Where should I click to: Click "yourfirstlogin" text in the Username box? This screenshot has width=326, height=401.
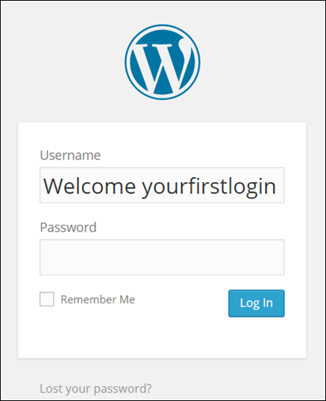coord(209,187)
